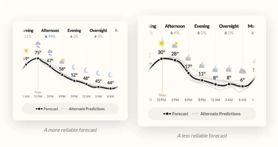This screenshot has width=278, height=147.
Task: Click the sun icon above 30°
Action: click(x=161, y=43)
